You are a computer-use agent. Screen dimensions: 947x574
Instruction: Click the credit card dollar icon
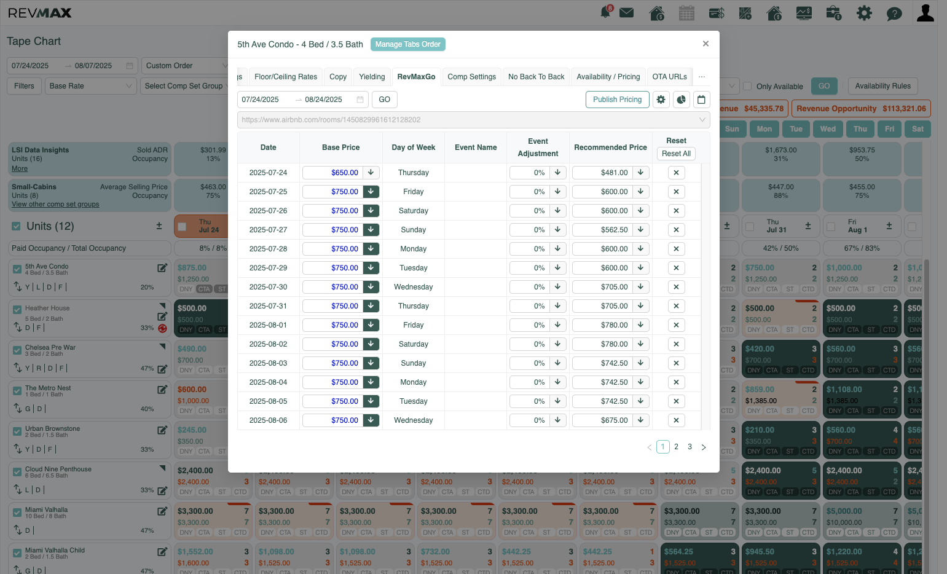click(717, 13)
